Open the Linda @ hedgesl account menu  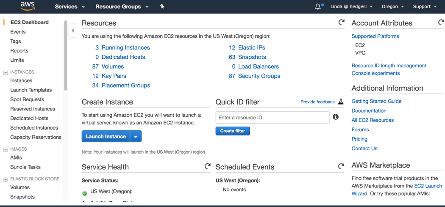[351, 6]
